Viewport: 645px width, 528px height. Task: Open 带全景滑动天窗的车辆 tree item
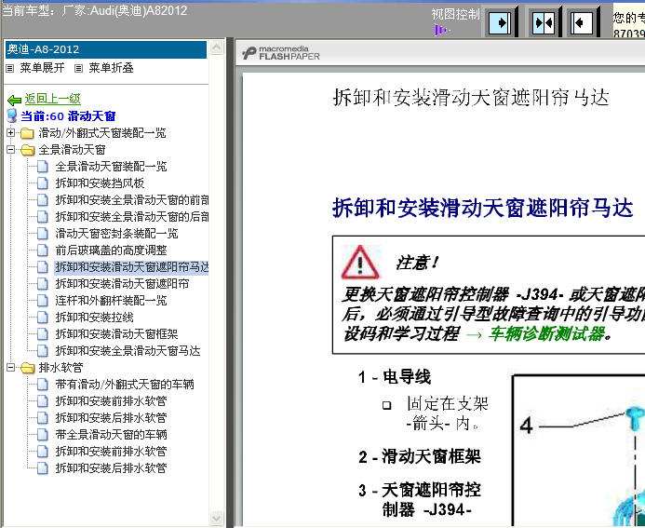(x=111, y=435)
